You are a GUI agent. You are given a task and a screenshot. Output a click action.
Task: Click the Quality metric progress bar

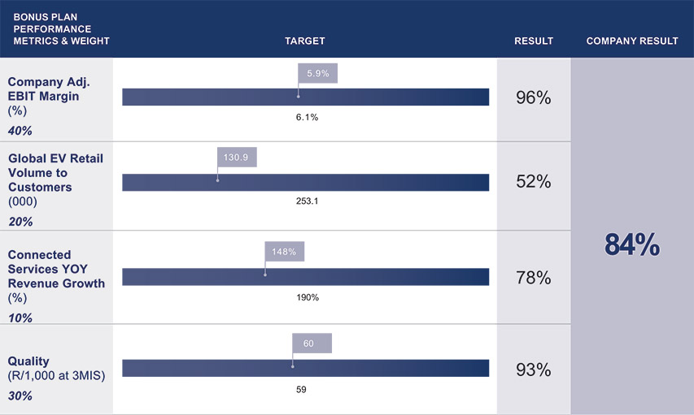pos(305,368)
